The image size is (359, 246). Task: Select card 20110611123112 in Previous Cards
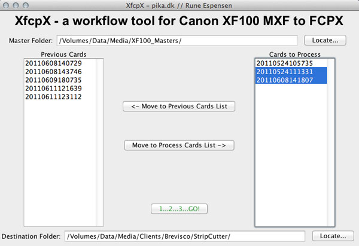(x=60, y=96)
